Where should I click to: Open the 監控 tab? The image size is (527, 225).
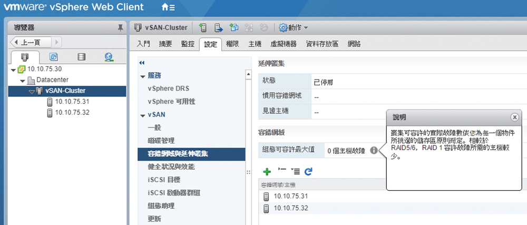click(x=188, y=44)
